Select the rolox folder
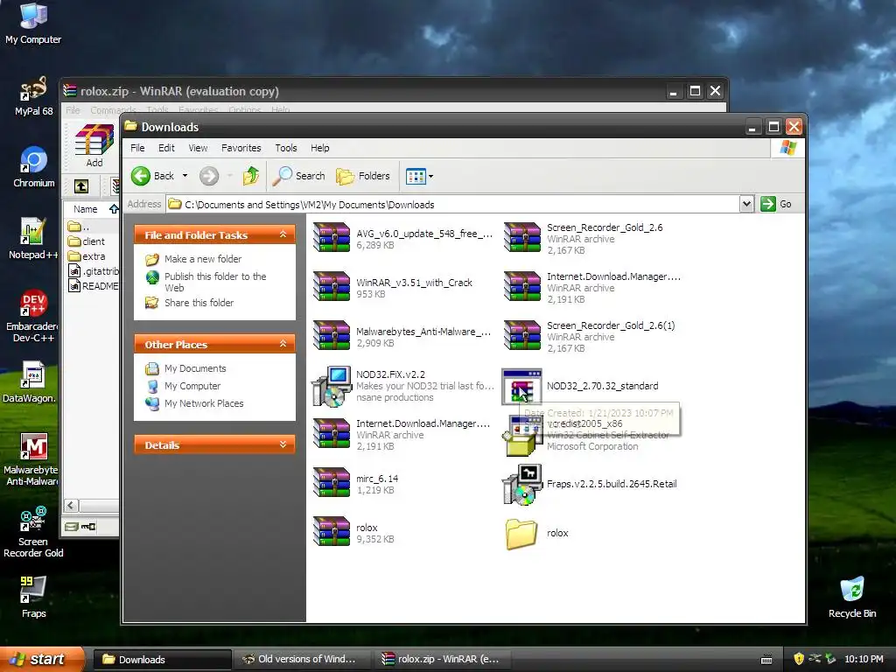Viewport: 896px width, 672px height. (x=536, y=533)
